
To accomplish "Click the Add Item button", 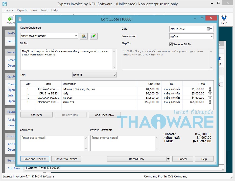I will click(x=36, y=115).
